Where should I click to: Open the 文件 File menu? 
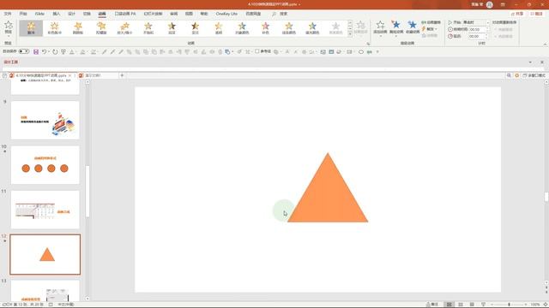tap(8, 14)
